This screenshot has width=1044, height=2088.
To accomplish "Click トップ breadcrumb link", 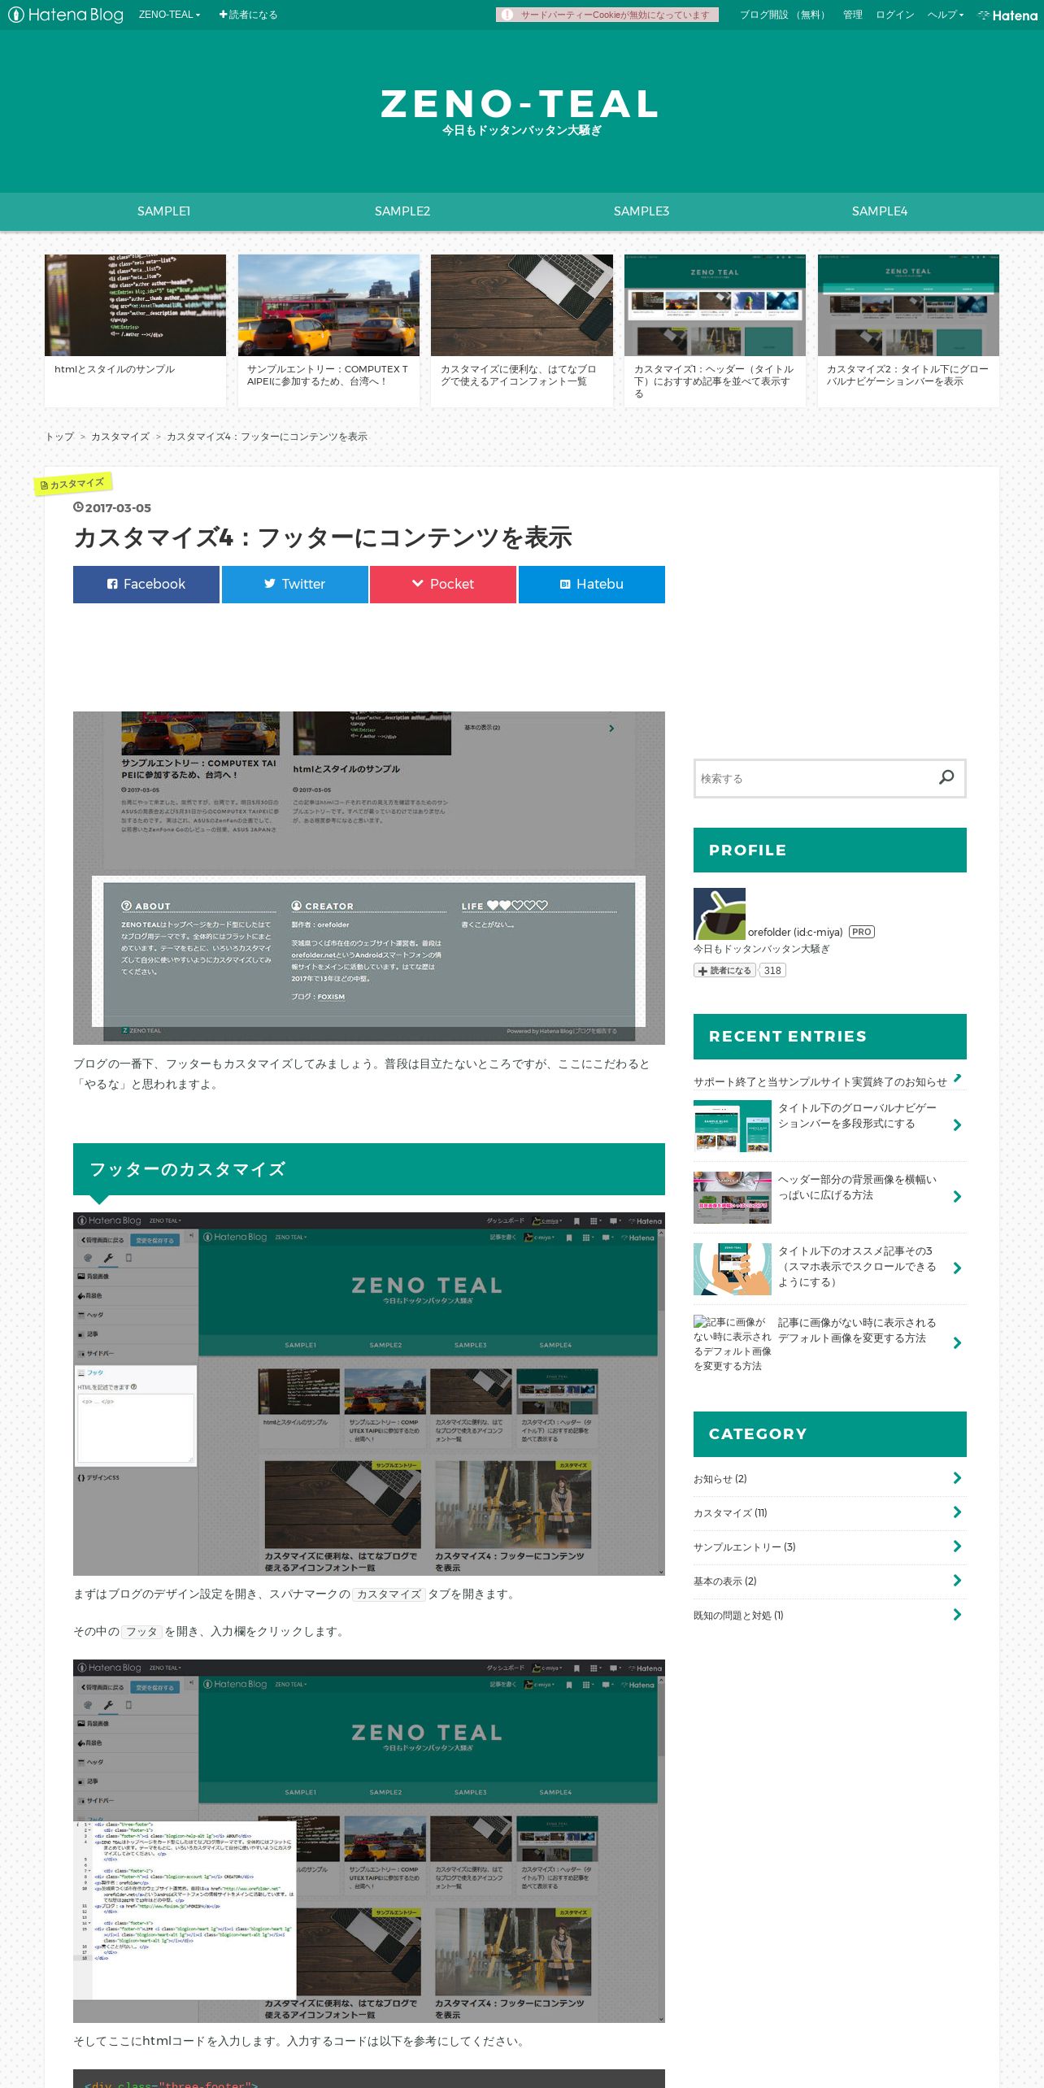I will point(59,437).
